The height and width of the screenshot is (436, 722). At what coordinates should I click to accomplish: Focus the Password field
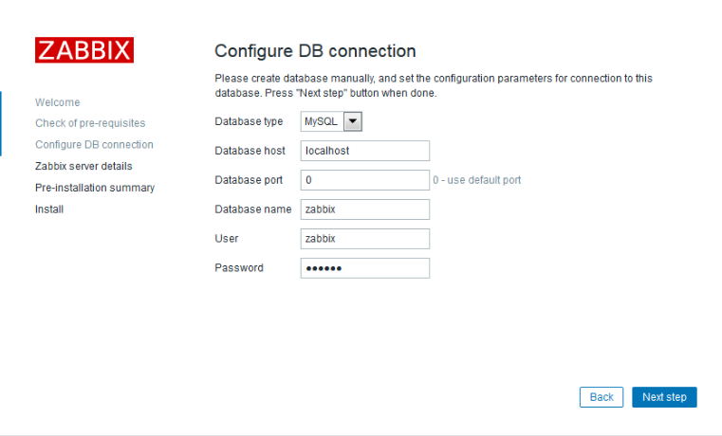(x=365, y=268)
